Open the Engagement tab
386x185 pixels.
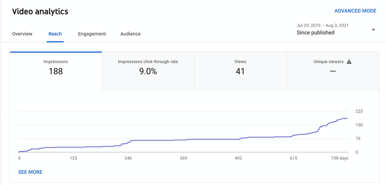click(x=92, y=34)
